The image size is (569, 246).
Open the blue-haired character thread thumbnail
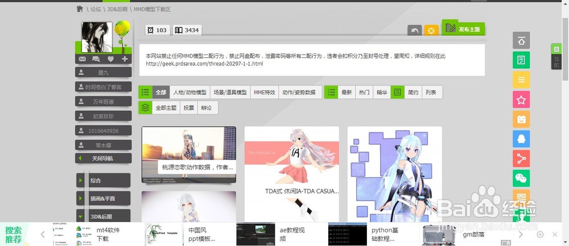click(395, 174)
